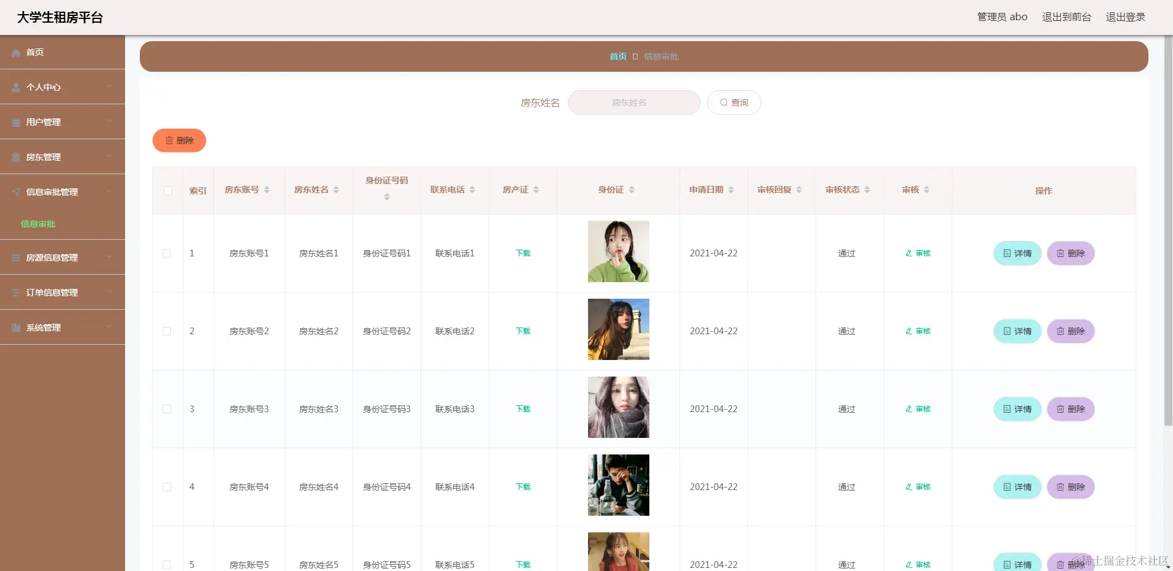This screenshot has width=1173, height=571.
Task: Sort table by 房产证 column arrows
Action: click(536, 190)
